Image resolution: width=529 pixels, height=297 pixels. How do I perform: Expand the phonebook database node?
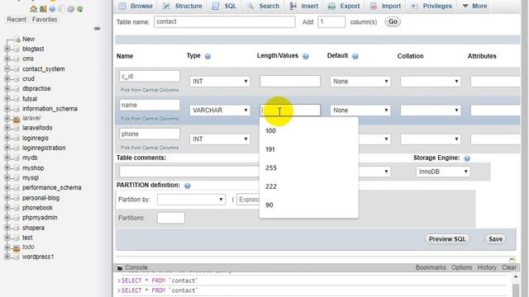pyautogui.click(x=7, y=207)
